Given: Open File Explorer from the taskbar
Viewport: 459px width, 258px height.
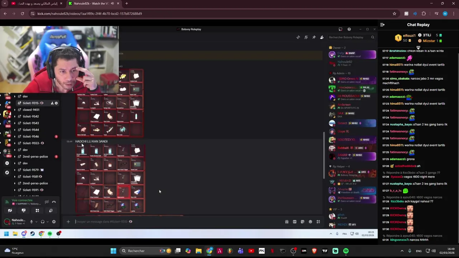Looking at the screenshot, I should click(x=198, y=251).
